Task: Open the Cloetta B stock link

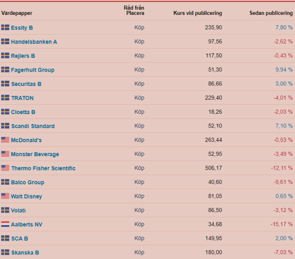Action: click(x=23, y=112)
